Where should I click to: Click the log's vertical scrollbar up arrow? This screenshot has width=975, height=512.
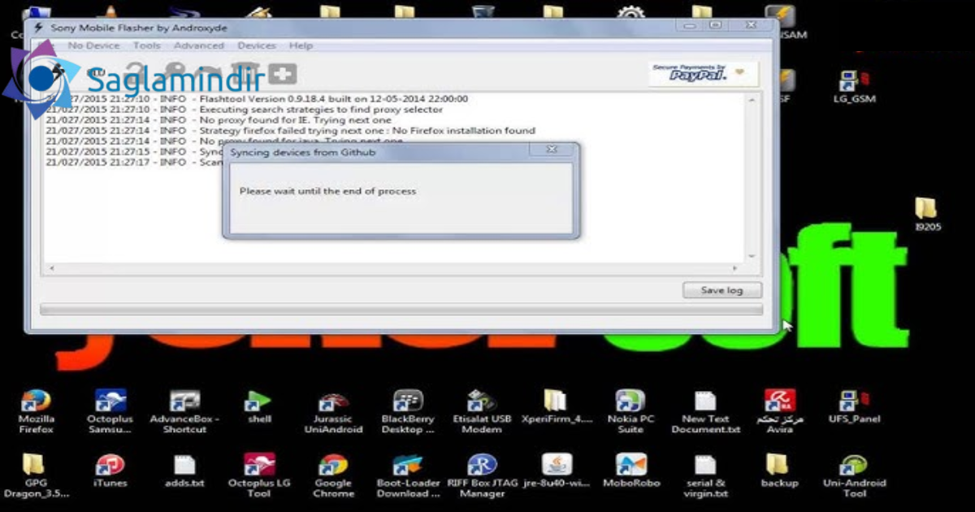(752, 99)
